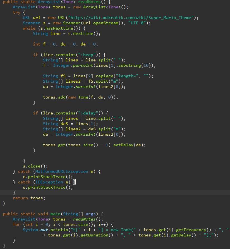Click the MalformedURLException class name
The height and width of the screenshot is (249, 230).
click(x=62, y=171)
